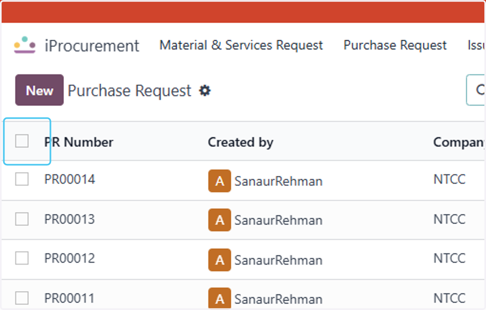Image resolution: width=486 pixels, height=310 pixels.
Task: Check the box for PR00012
Action: (x=22, y=258)
